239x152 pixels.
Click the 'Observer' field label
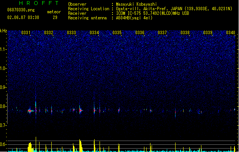point(77,4)
